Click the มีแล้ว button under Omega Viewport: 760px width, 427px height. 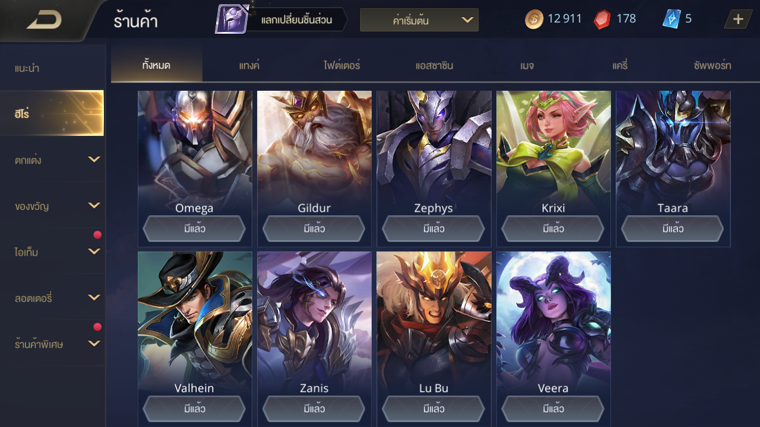coord(194,228)
